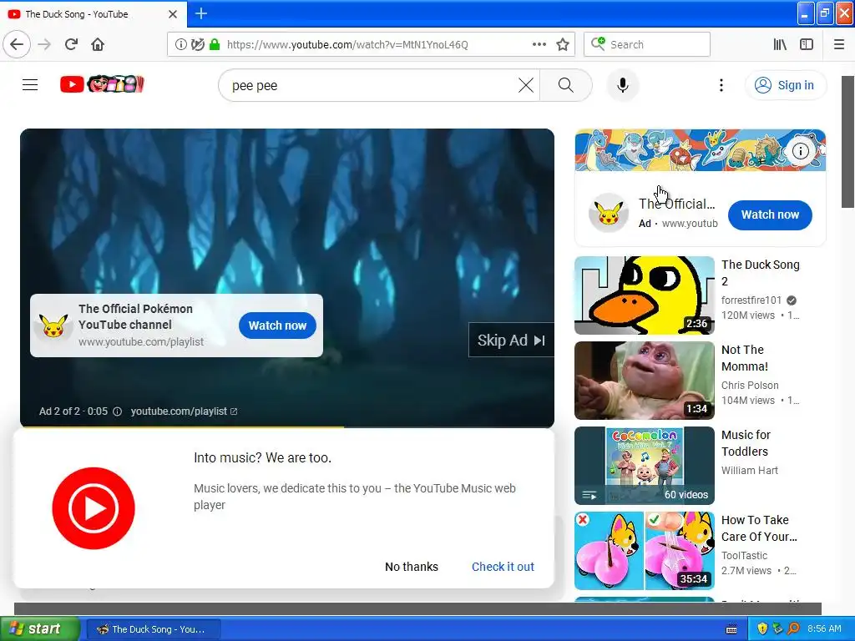The height and width of the screenshot is (641, 855).
Task: Bookmark this page with star icon
Action: 563,44
